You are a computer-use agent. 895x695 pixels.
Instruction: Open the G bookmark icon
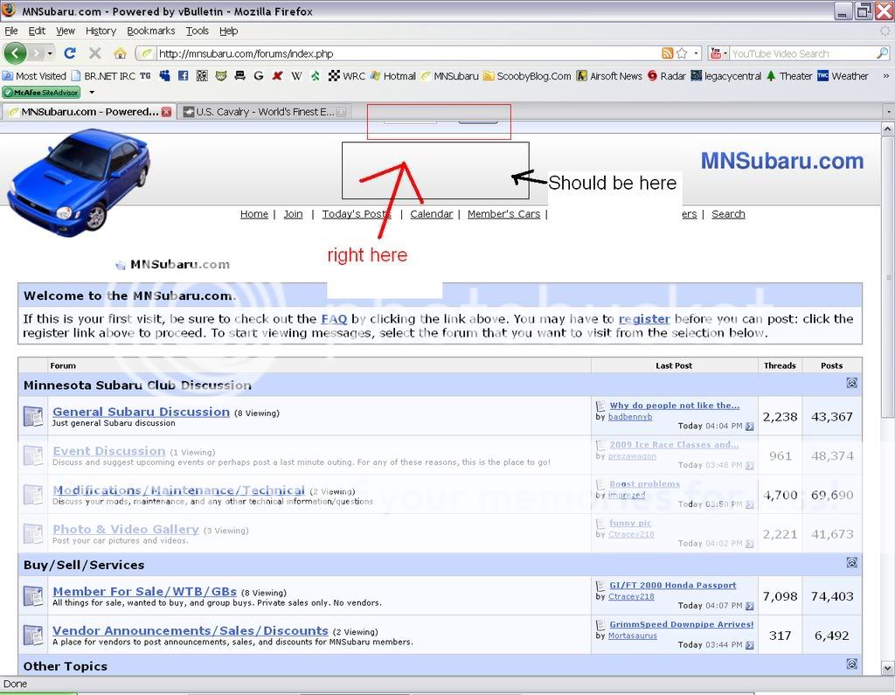259,76
